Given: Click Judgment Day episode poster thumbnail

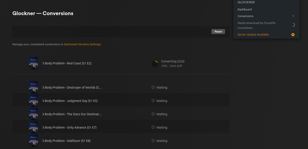Looking at the screenshot, I should click(33, 101).
